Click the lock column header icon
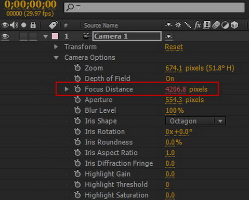 [33, 25]
